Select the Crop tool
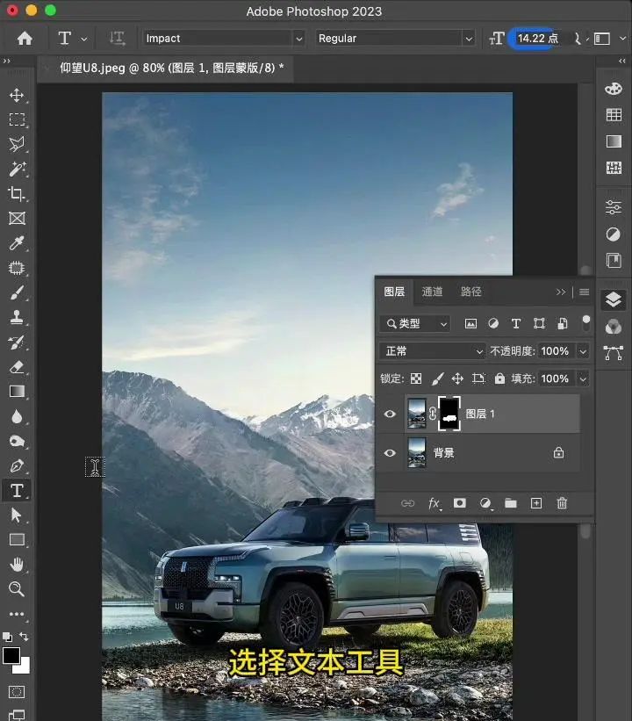 coord(17,193)
